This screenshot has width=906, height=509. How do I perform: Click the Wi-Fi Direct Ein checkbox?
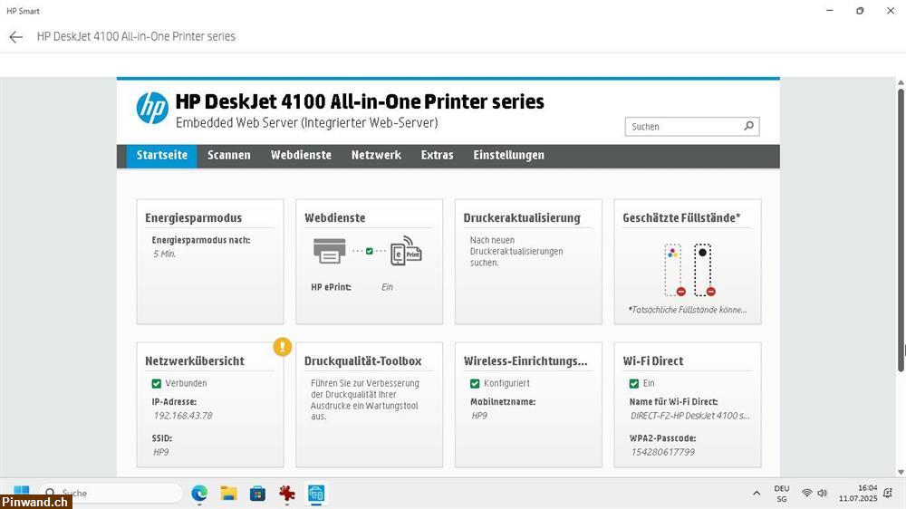(x=634, y=384)
